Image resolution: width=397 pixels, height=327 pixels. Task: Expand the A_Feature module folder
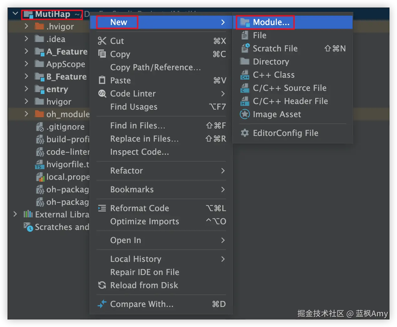pyautogui.click(x=26, y=51)
